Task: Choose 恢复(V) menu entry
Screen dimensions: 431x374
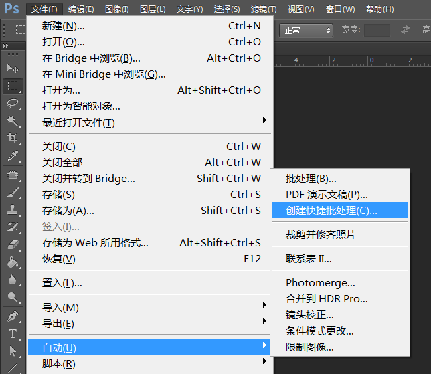Action: click(151, 259)
